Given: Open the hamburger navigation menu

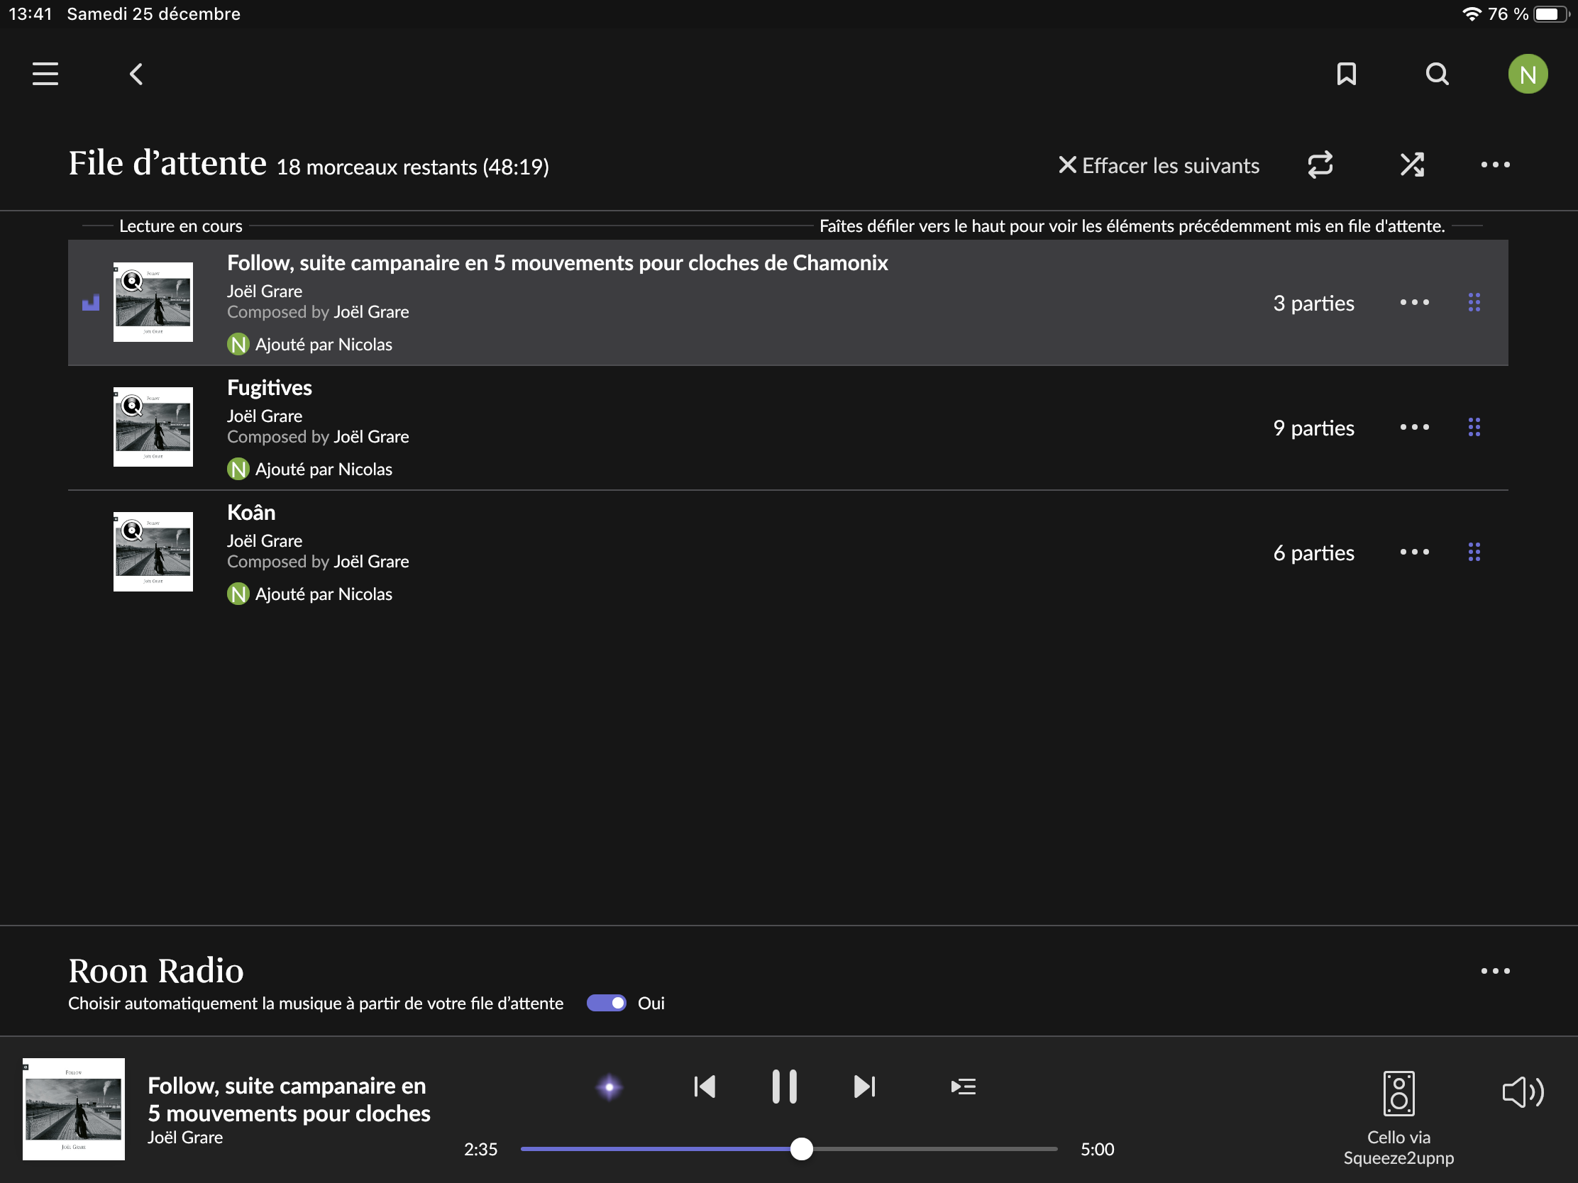Looking at the screenshot, I should (45, 74).
